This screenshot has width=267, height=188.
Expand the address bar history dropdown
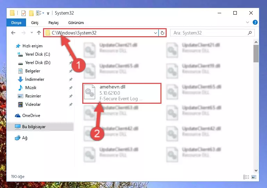click(156, 33)
